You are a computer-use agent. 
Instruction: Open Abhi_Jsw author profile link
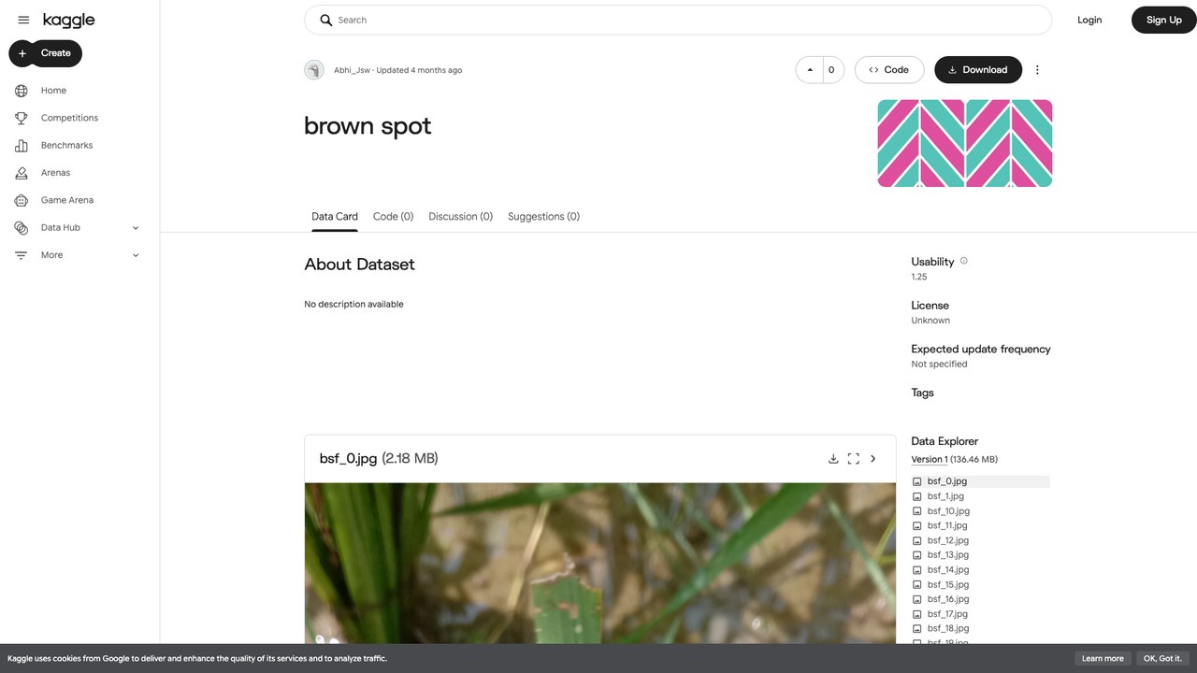point(352,70)
